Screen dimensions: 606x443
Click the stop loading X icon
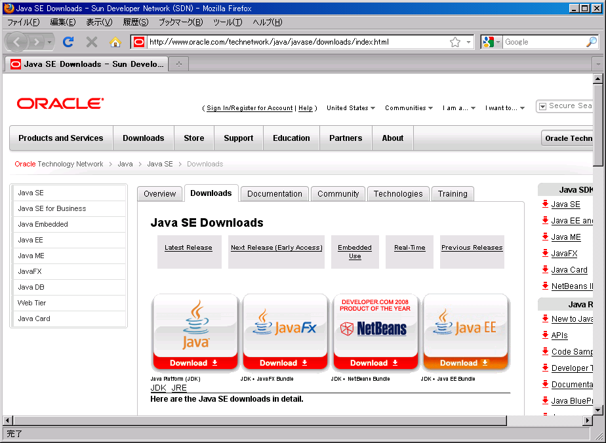point(92,42)
